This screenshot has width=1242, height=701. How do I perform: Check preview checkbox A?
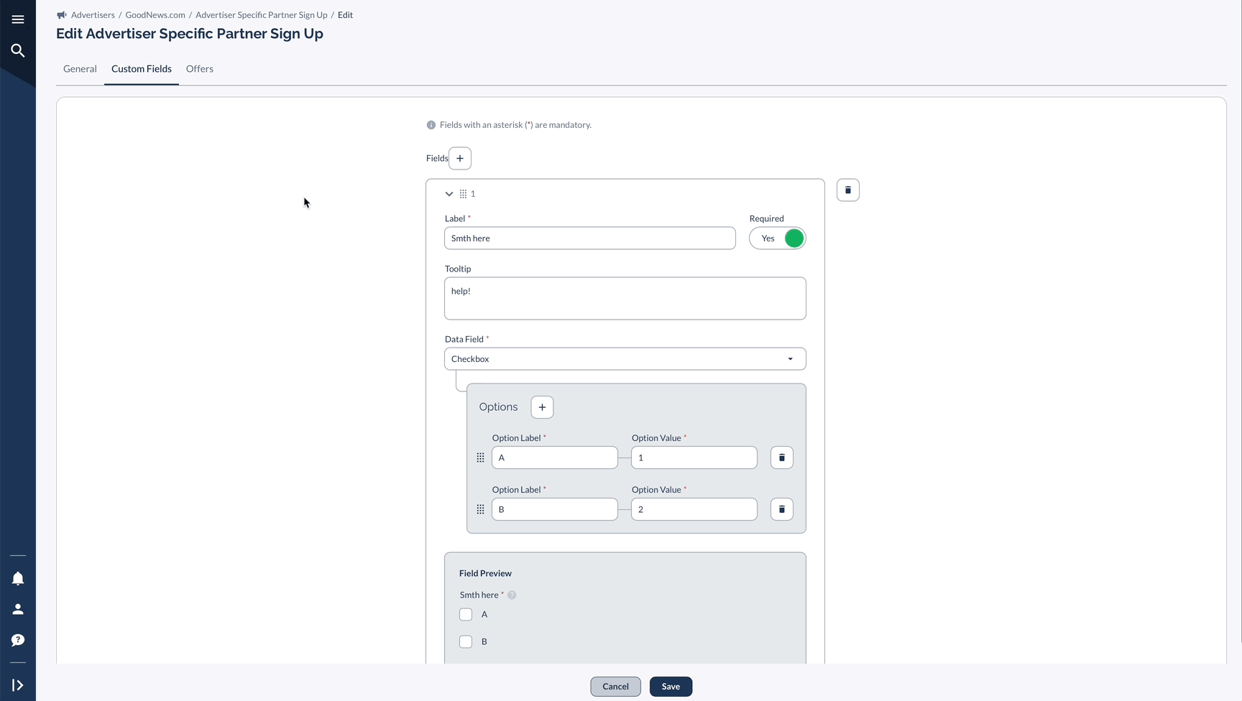click(x=466, y=615)
